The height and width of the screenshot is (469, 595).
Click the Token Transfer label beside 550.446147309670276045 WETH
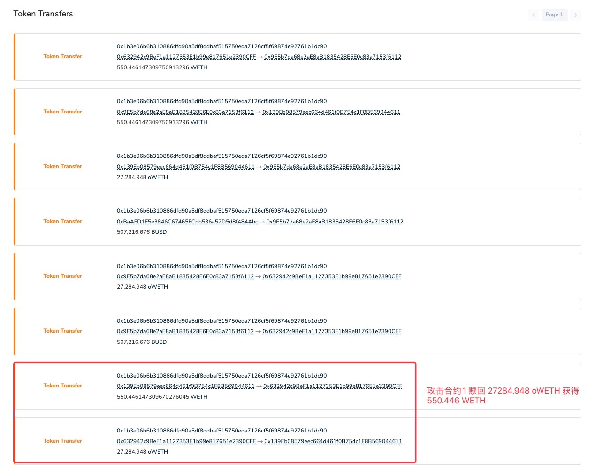tap(63, 386)
